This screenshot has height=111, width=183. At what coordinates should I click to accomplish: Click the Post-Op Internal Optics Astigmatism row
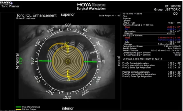pos(152,74)
